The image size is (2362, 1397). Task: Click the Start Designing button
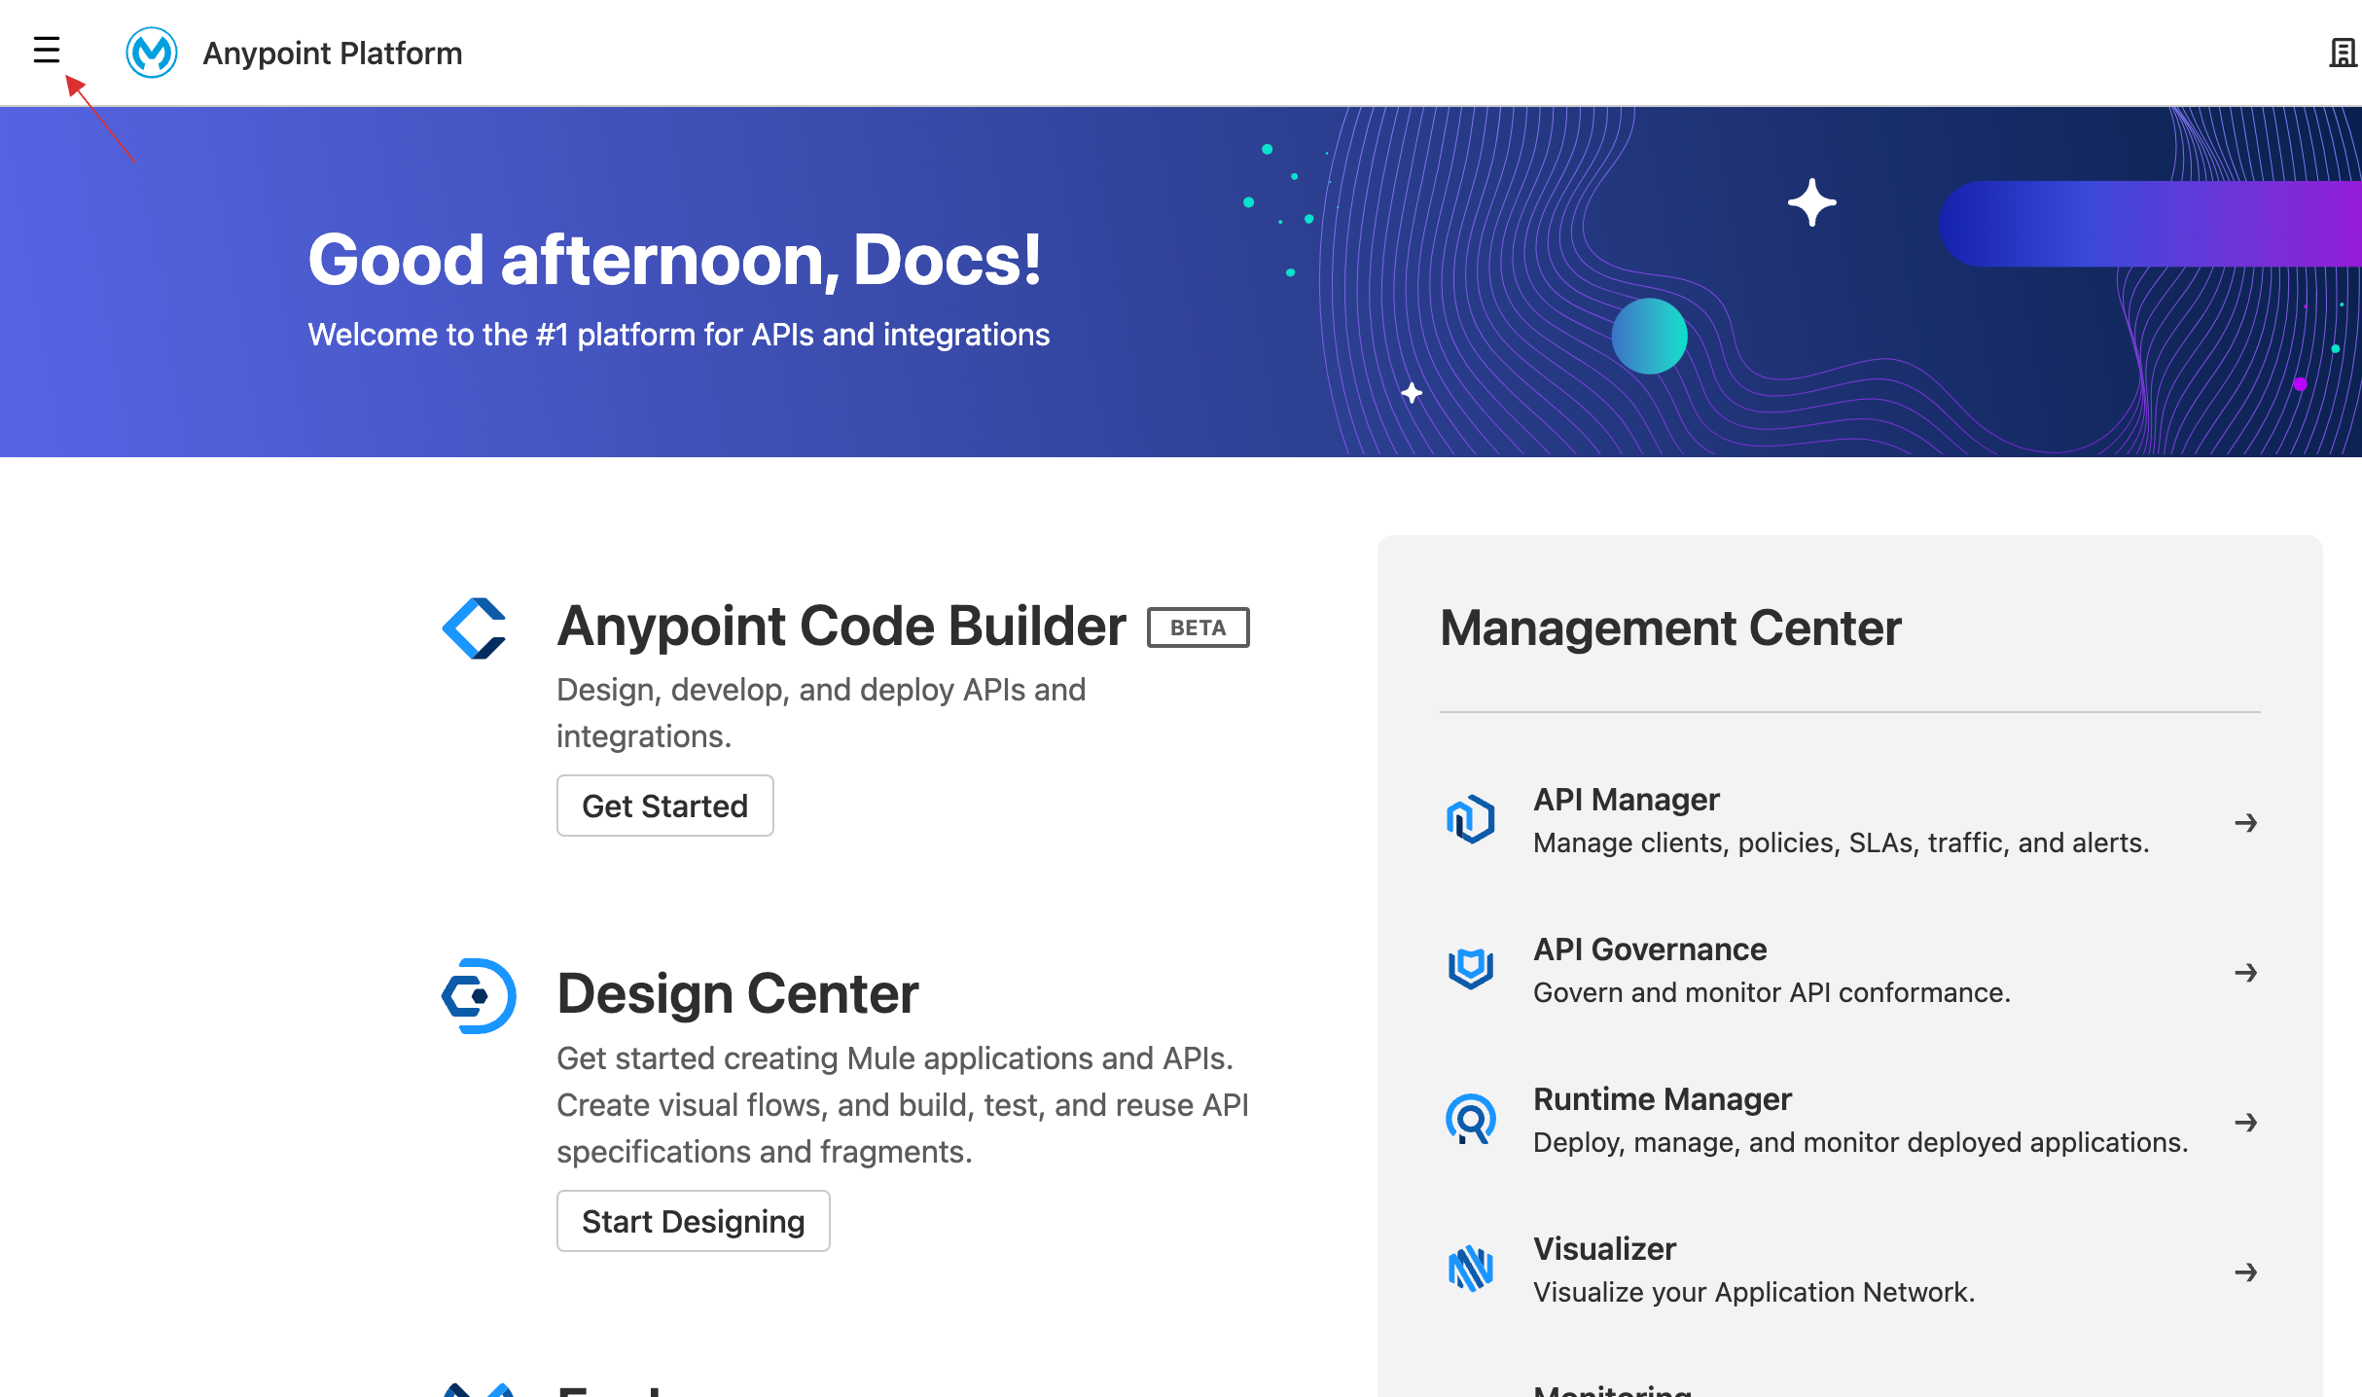tap(694, 1221)
